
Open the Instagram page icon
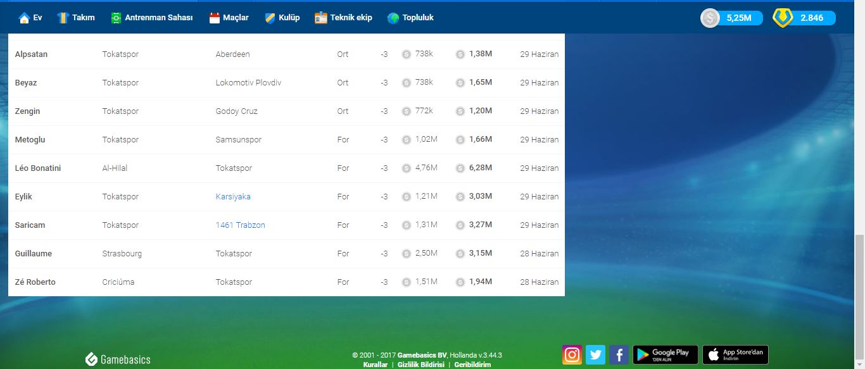coord(572,354)
